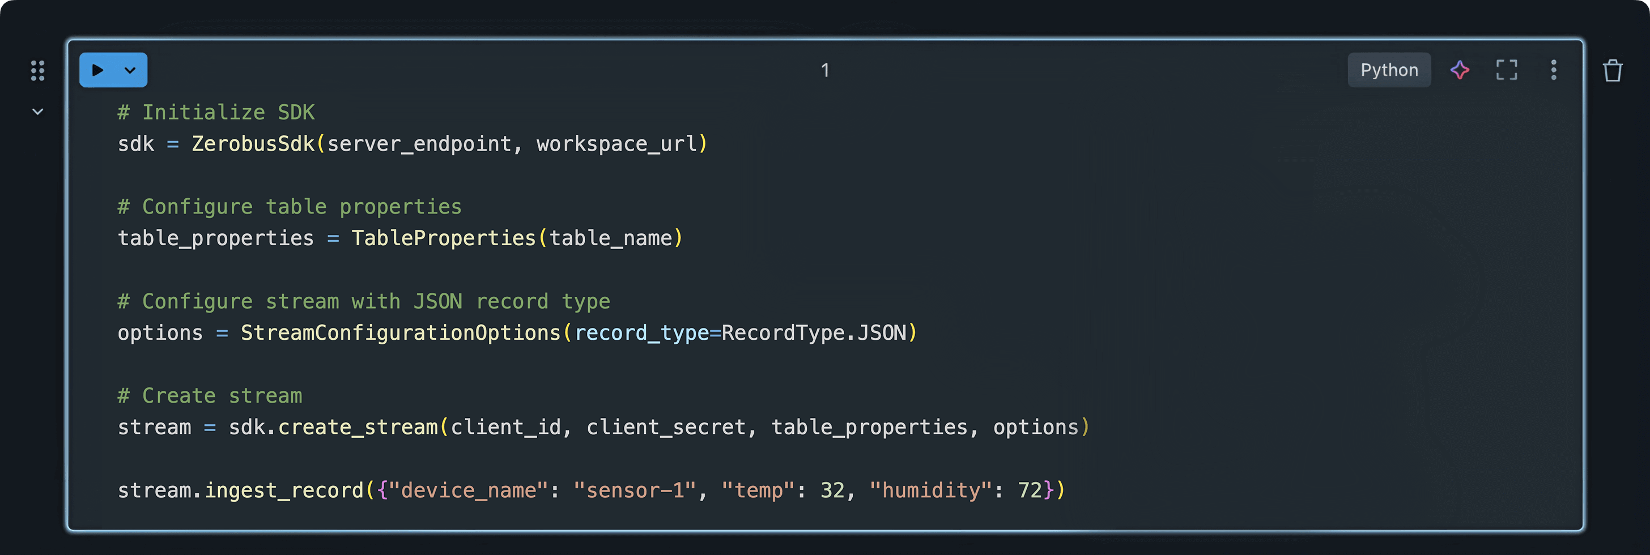Click the cell drag handle icon
This screenshot has width=1650, height=555.
point(38,70)
